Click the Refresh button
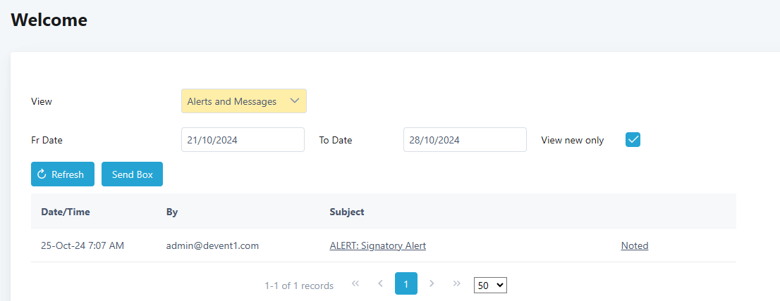This screenshot has width=780, height=301. pyautogui.click(x=63, y=174)
